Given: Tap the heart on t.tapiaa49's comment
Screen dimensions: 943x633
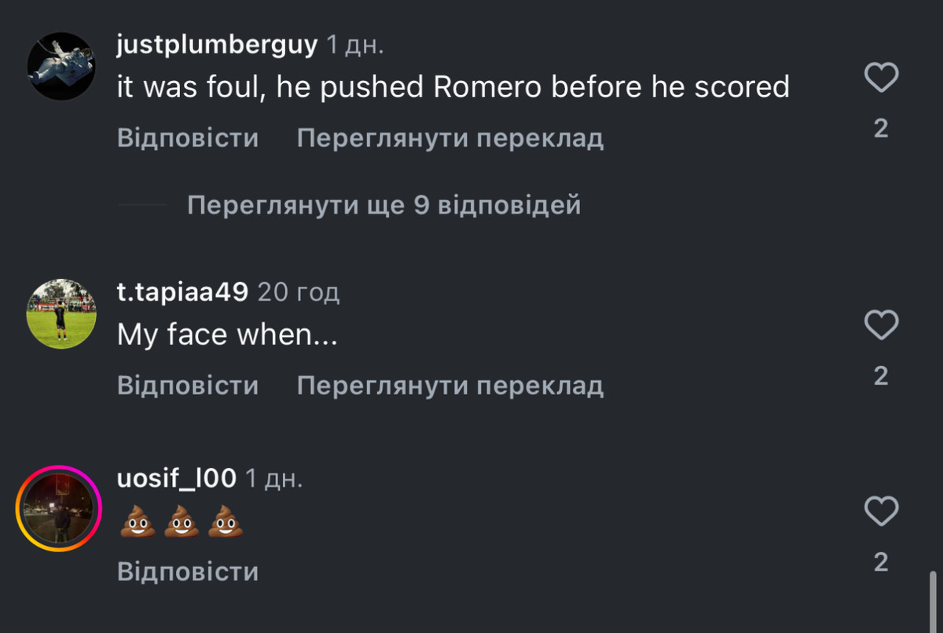Looking at the screenshot, I should point(881,325).
